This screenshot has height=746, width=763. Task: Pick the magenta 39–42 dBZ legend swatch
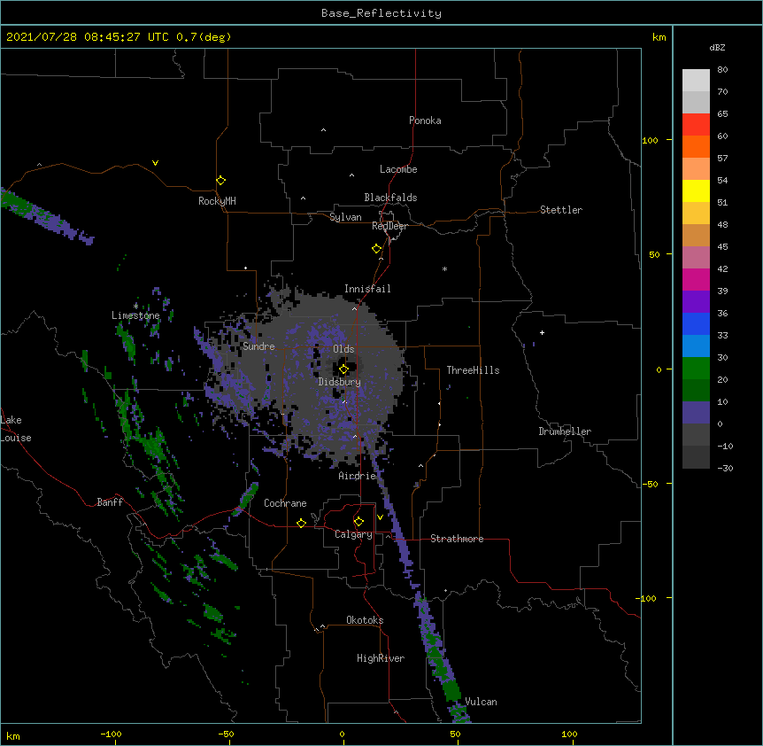(696, 279)
